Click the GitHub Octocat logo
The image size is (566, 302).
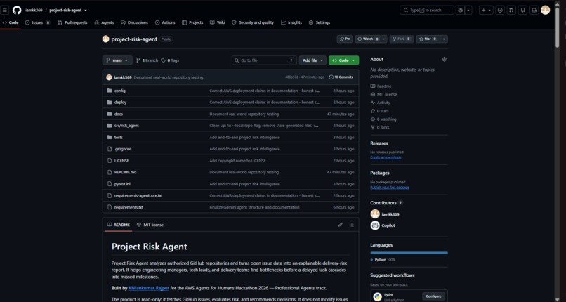tap(17, 10)
